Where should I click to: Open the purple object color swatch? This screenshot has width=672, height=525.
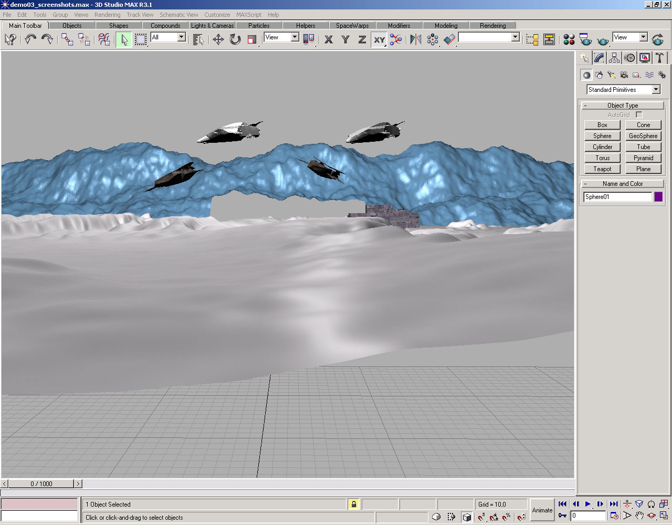[x=658, y=197]
